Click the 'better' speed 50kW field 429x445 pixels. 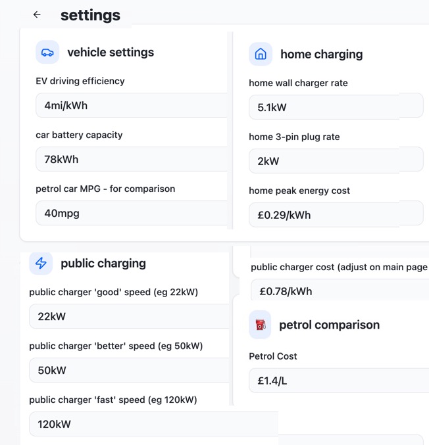tap(128, 370)
